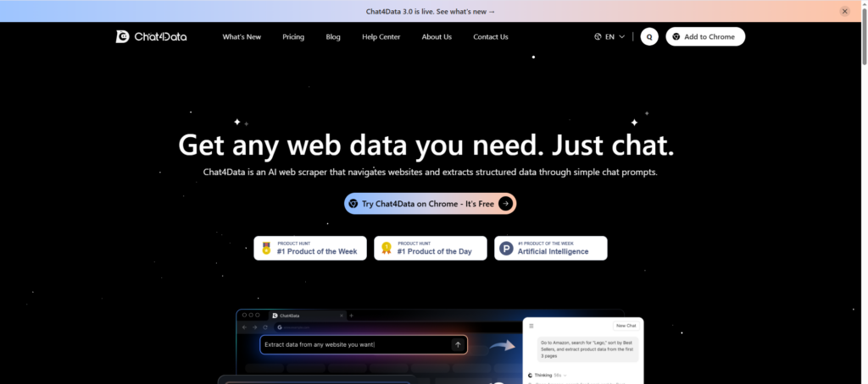Click the demo browser back arrow

click(245, 327)
